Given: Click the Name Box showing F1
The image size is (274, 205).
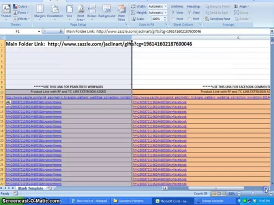Looking at the screenshot, I should [18, 32].
